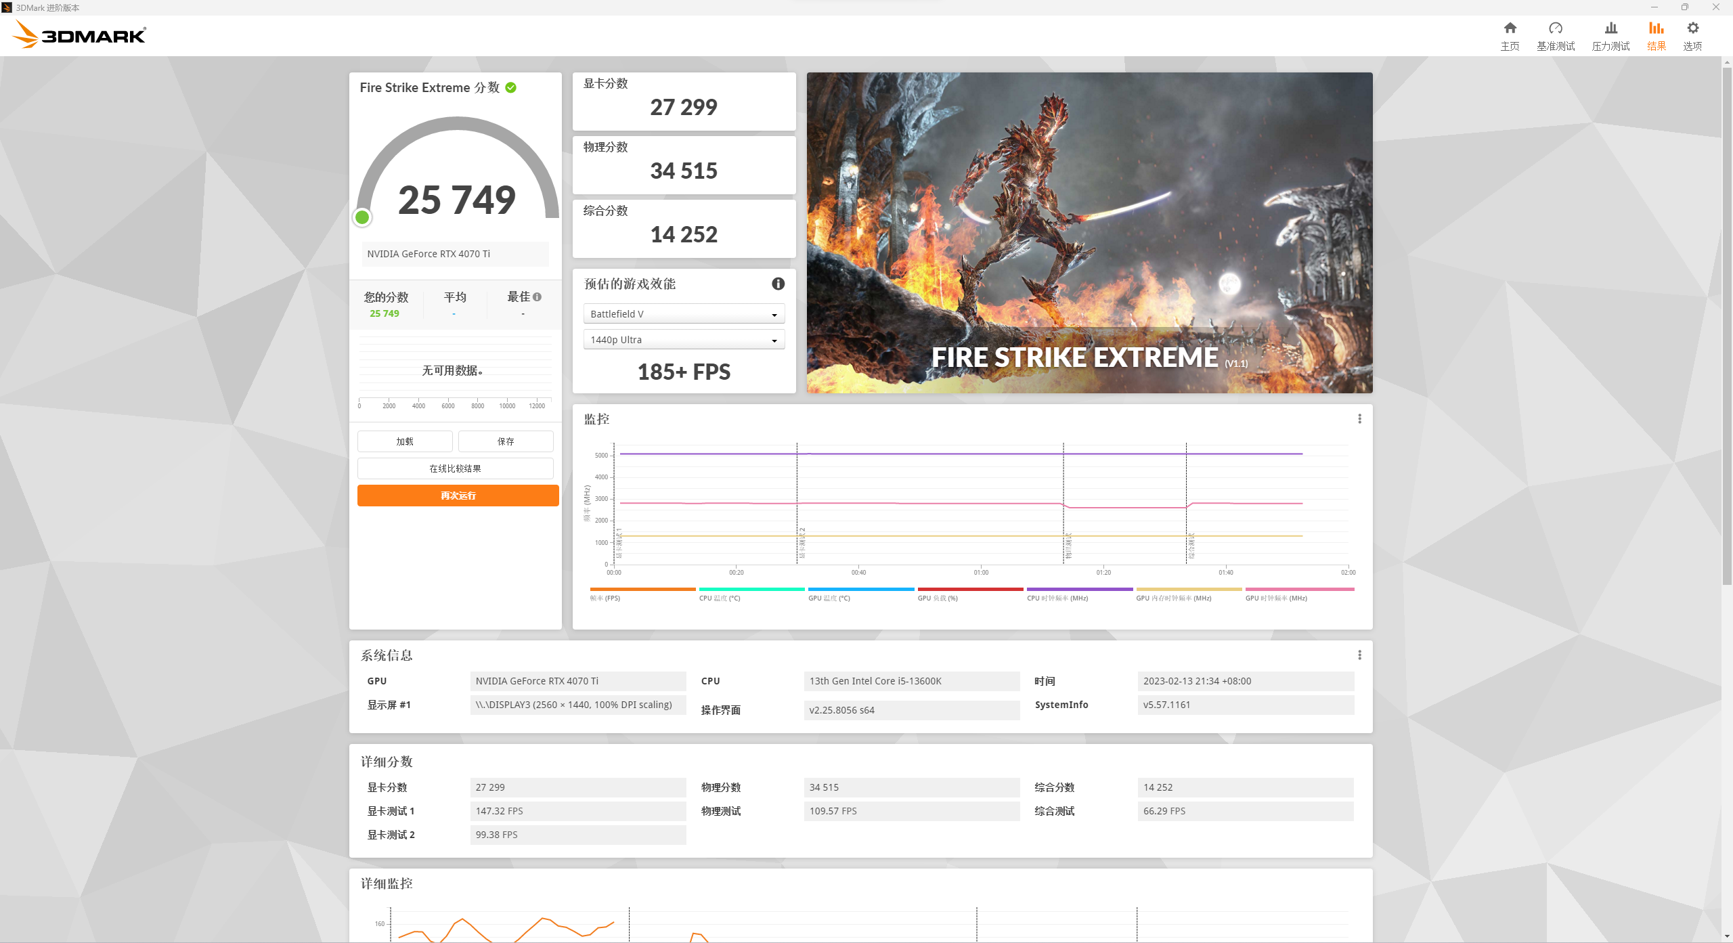Click 在线比较结果 to compare results online
This screenshot has height=943, width=1733.
455,468
